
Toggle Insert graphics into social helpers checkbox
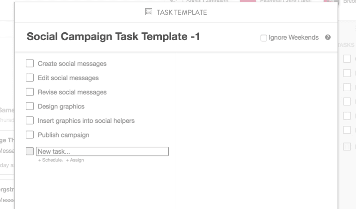point(30,121)
